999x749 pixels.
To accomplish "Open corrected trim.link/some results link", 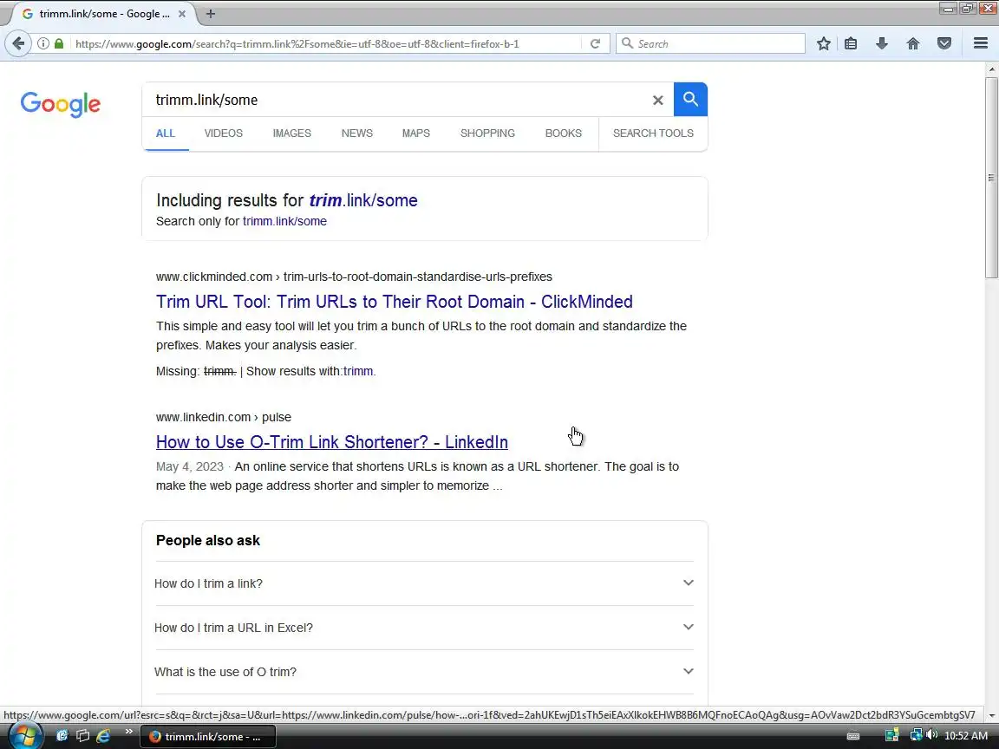I will pyautogui.click(x=363, y=200).
